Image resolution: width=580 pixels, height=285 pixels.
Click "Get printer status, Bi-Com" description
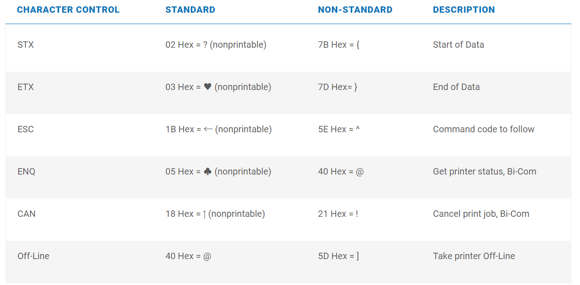click(x=485, y=171)
